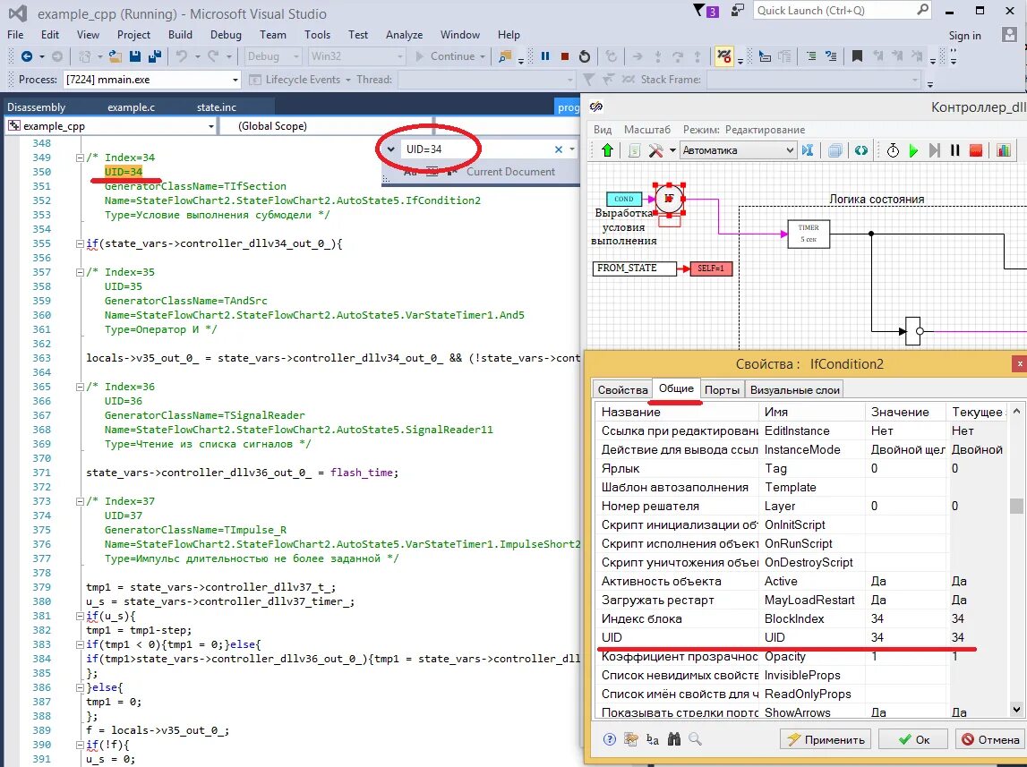Stop simulation with red stop icon
This screenshot has width=1027, height=767.
point(976,150)
